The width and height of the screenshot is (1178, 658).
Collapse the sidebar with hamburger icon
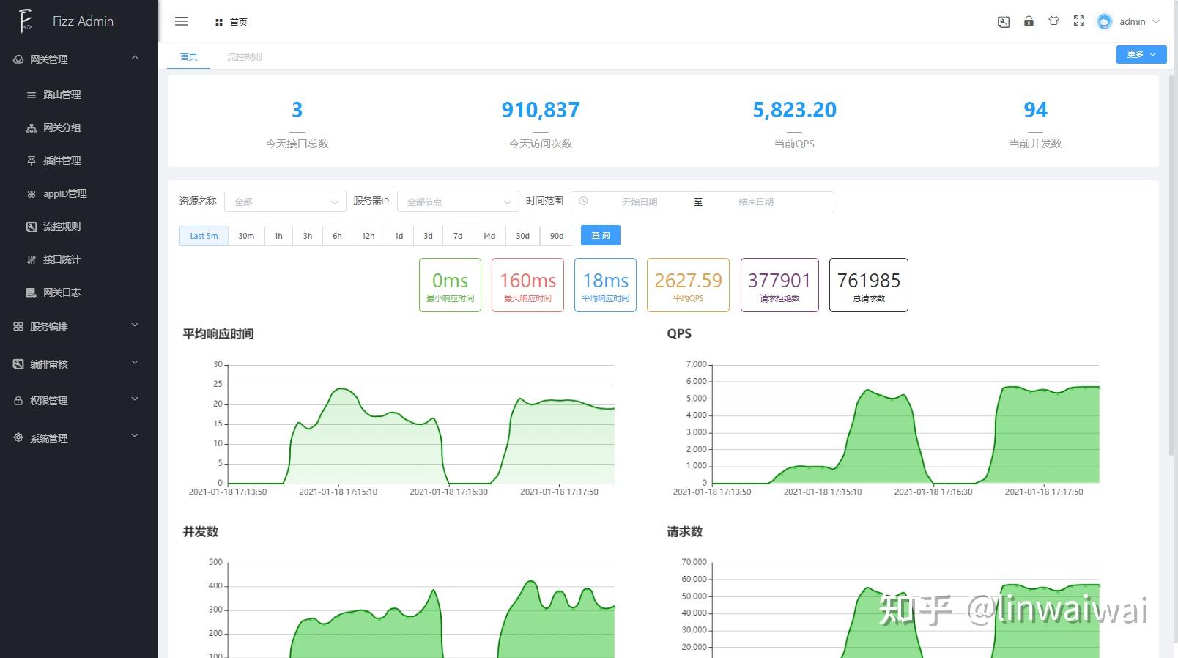(182, 21)
